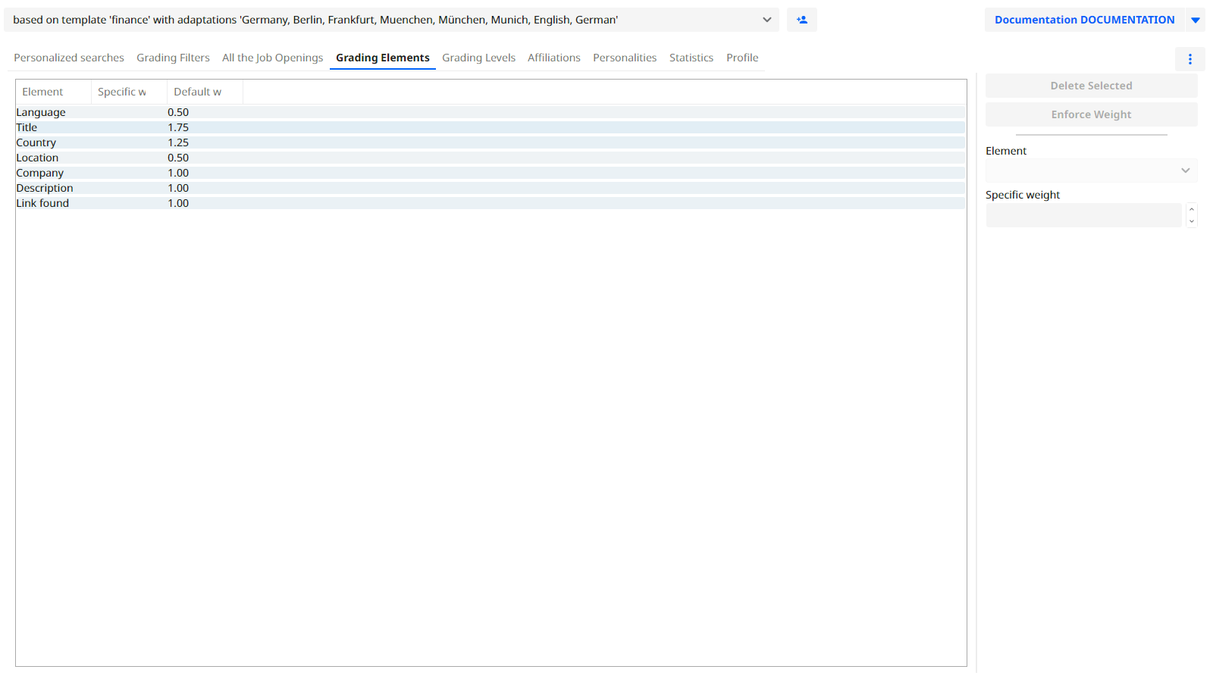Viewport: 1213px width, 682px height.
Task: Open the three-dot options menu
Action: click(x=1189, y=59)
